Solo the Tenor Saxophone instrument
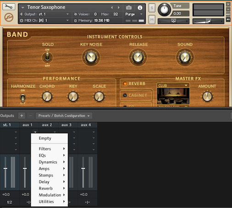 [x=152, y=8]
